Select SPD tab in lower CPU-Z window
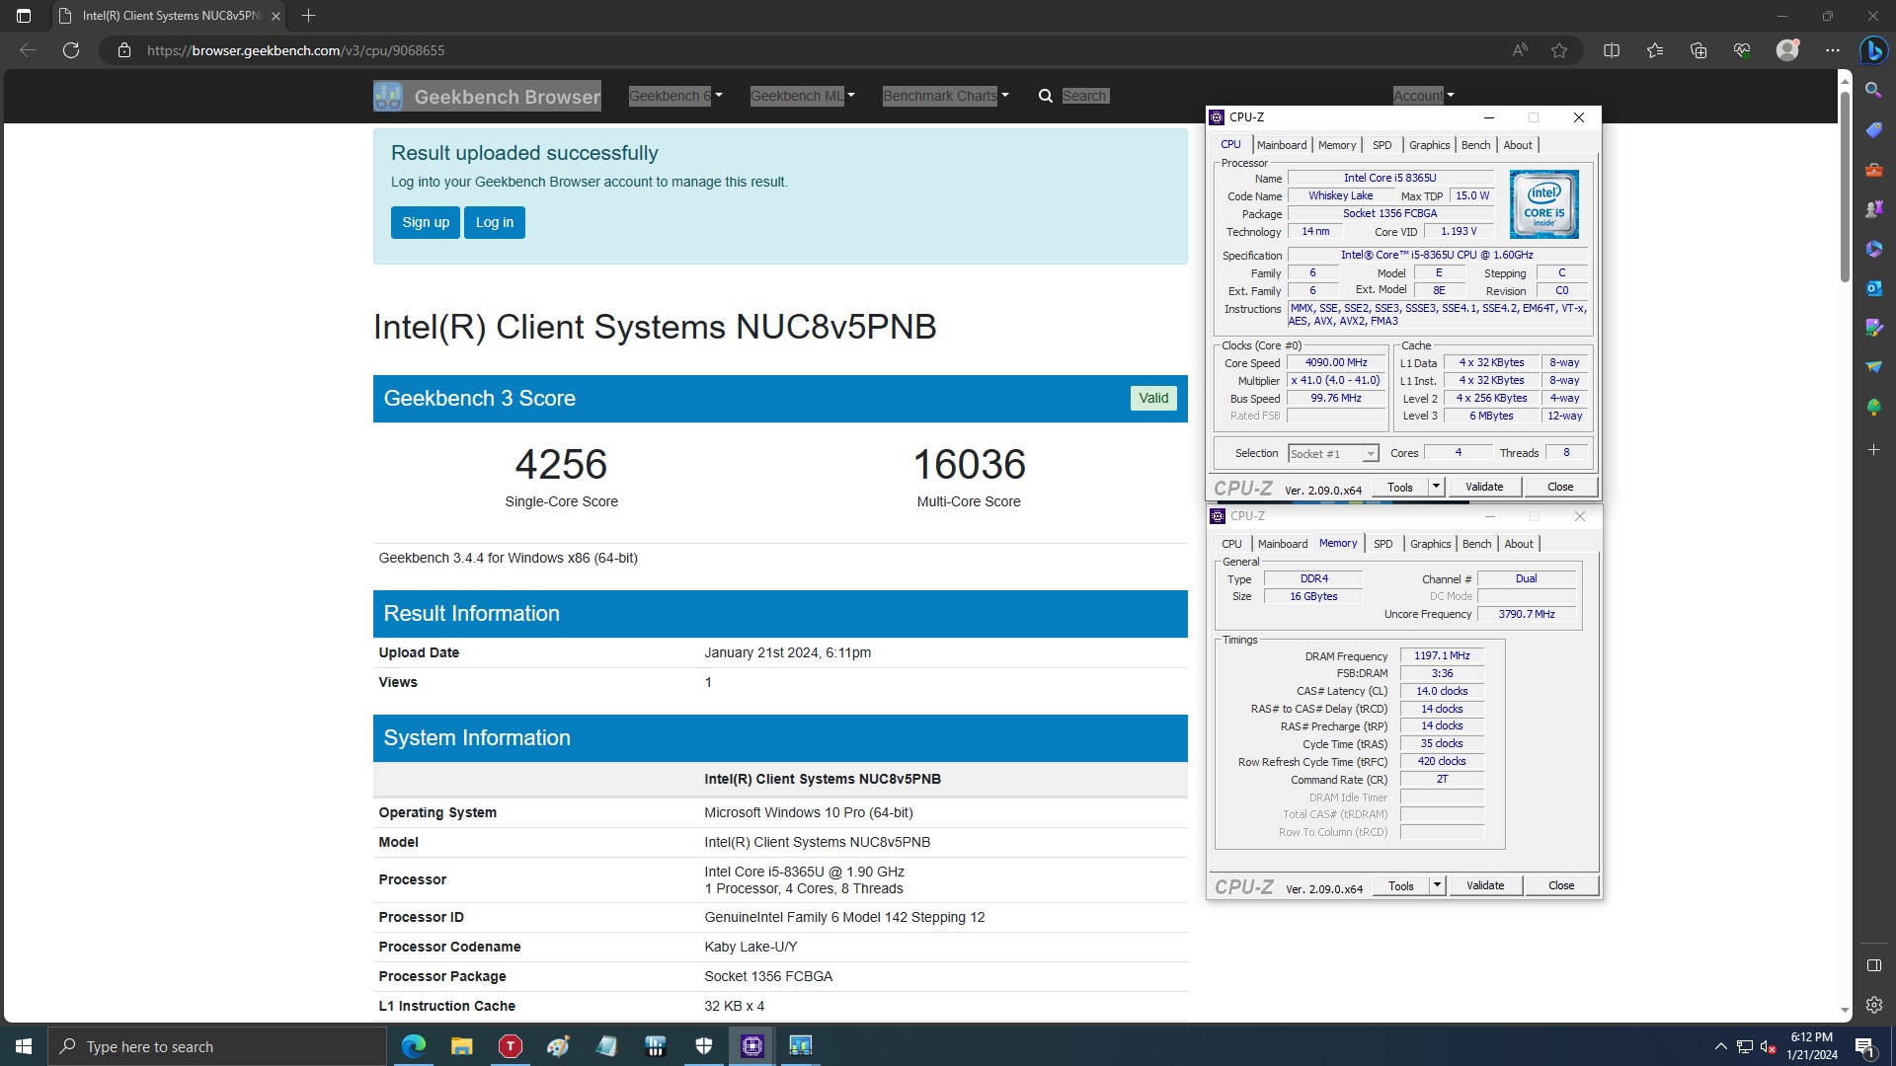 [1382, 544]
